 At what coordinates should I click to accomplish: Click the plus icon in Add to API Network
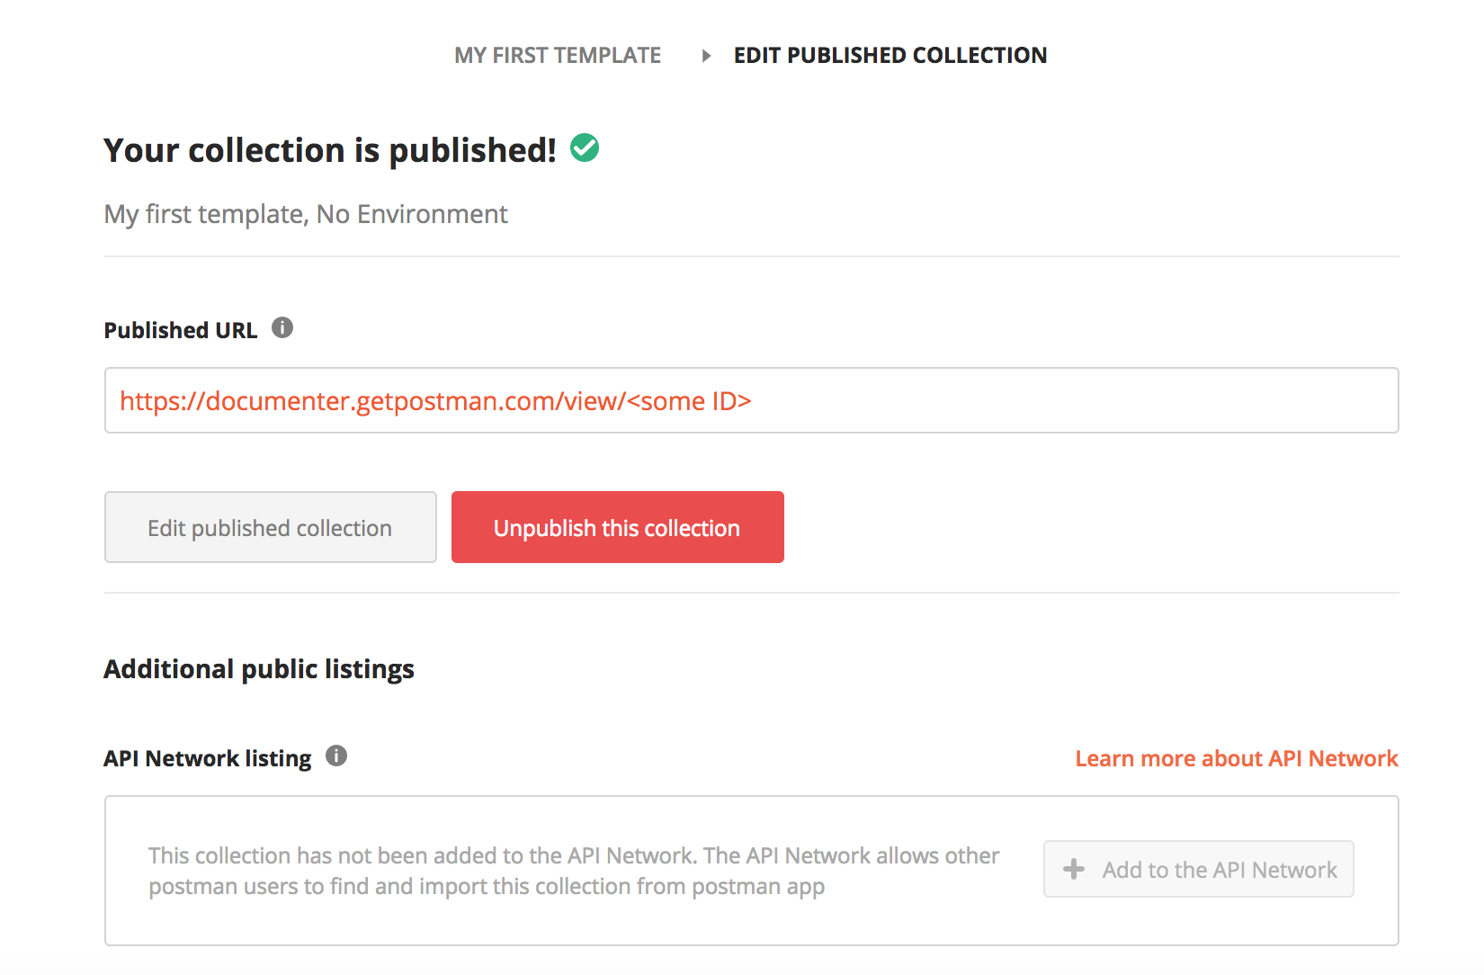pos(1076,869)
